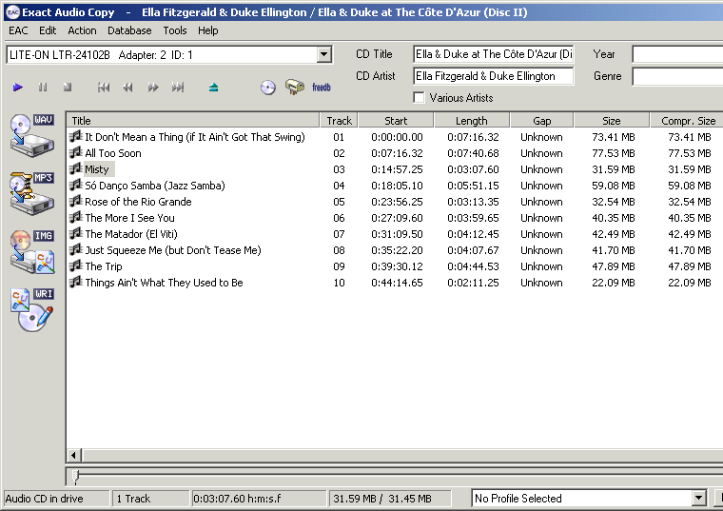Viewport: 723px width, 511px height.
Task: Select track Rose of the Rio Grande
Action: 138,202
